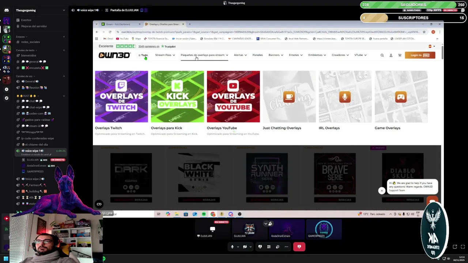Click the Windows Start button
The width and height of the screenshot is (468, 263).
6,259
